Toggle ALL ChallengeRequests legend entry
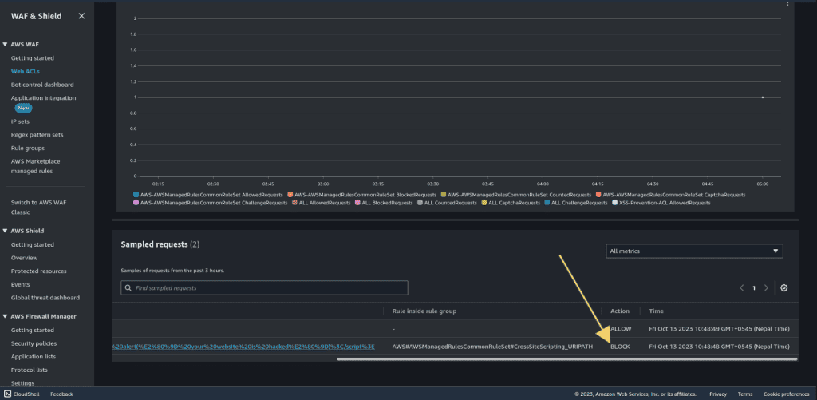817x400 pixels. click(x=575, y=203)
